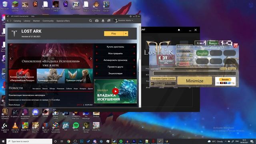256x144 pixels.
Task: Open the Премиум-статус thumbnail
Action: coord(79,76)
